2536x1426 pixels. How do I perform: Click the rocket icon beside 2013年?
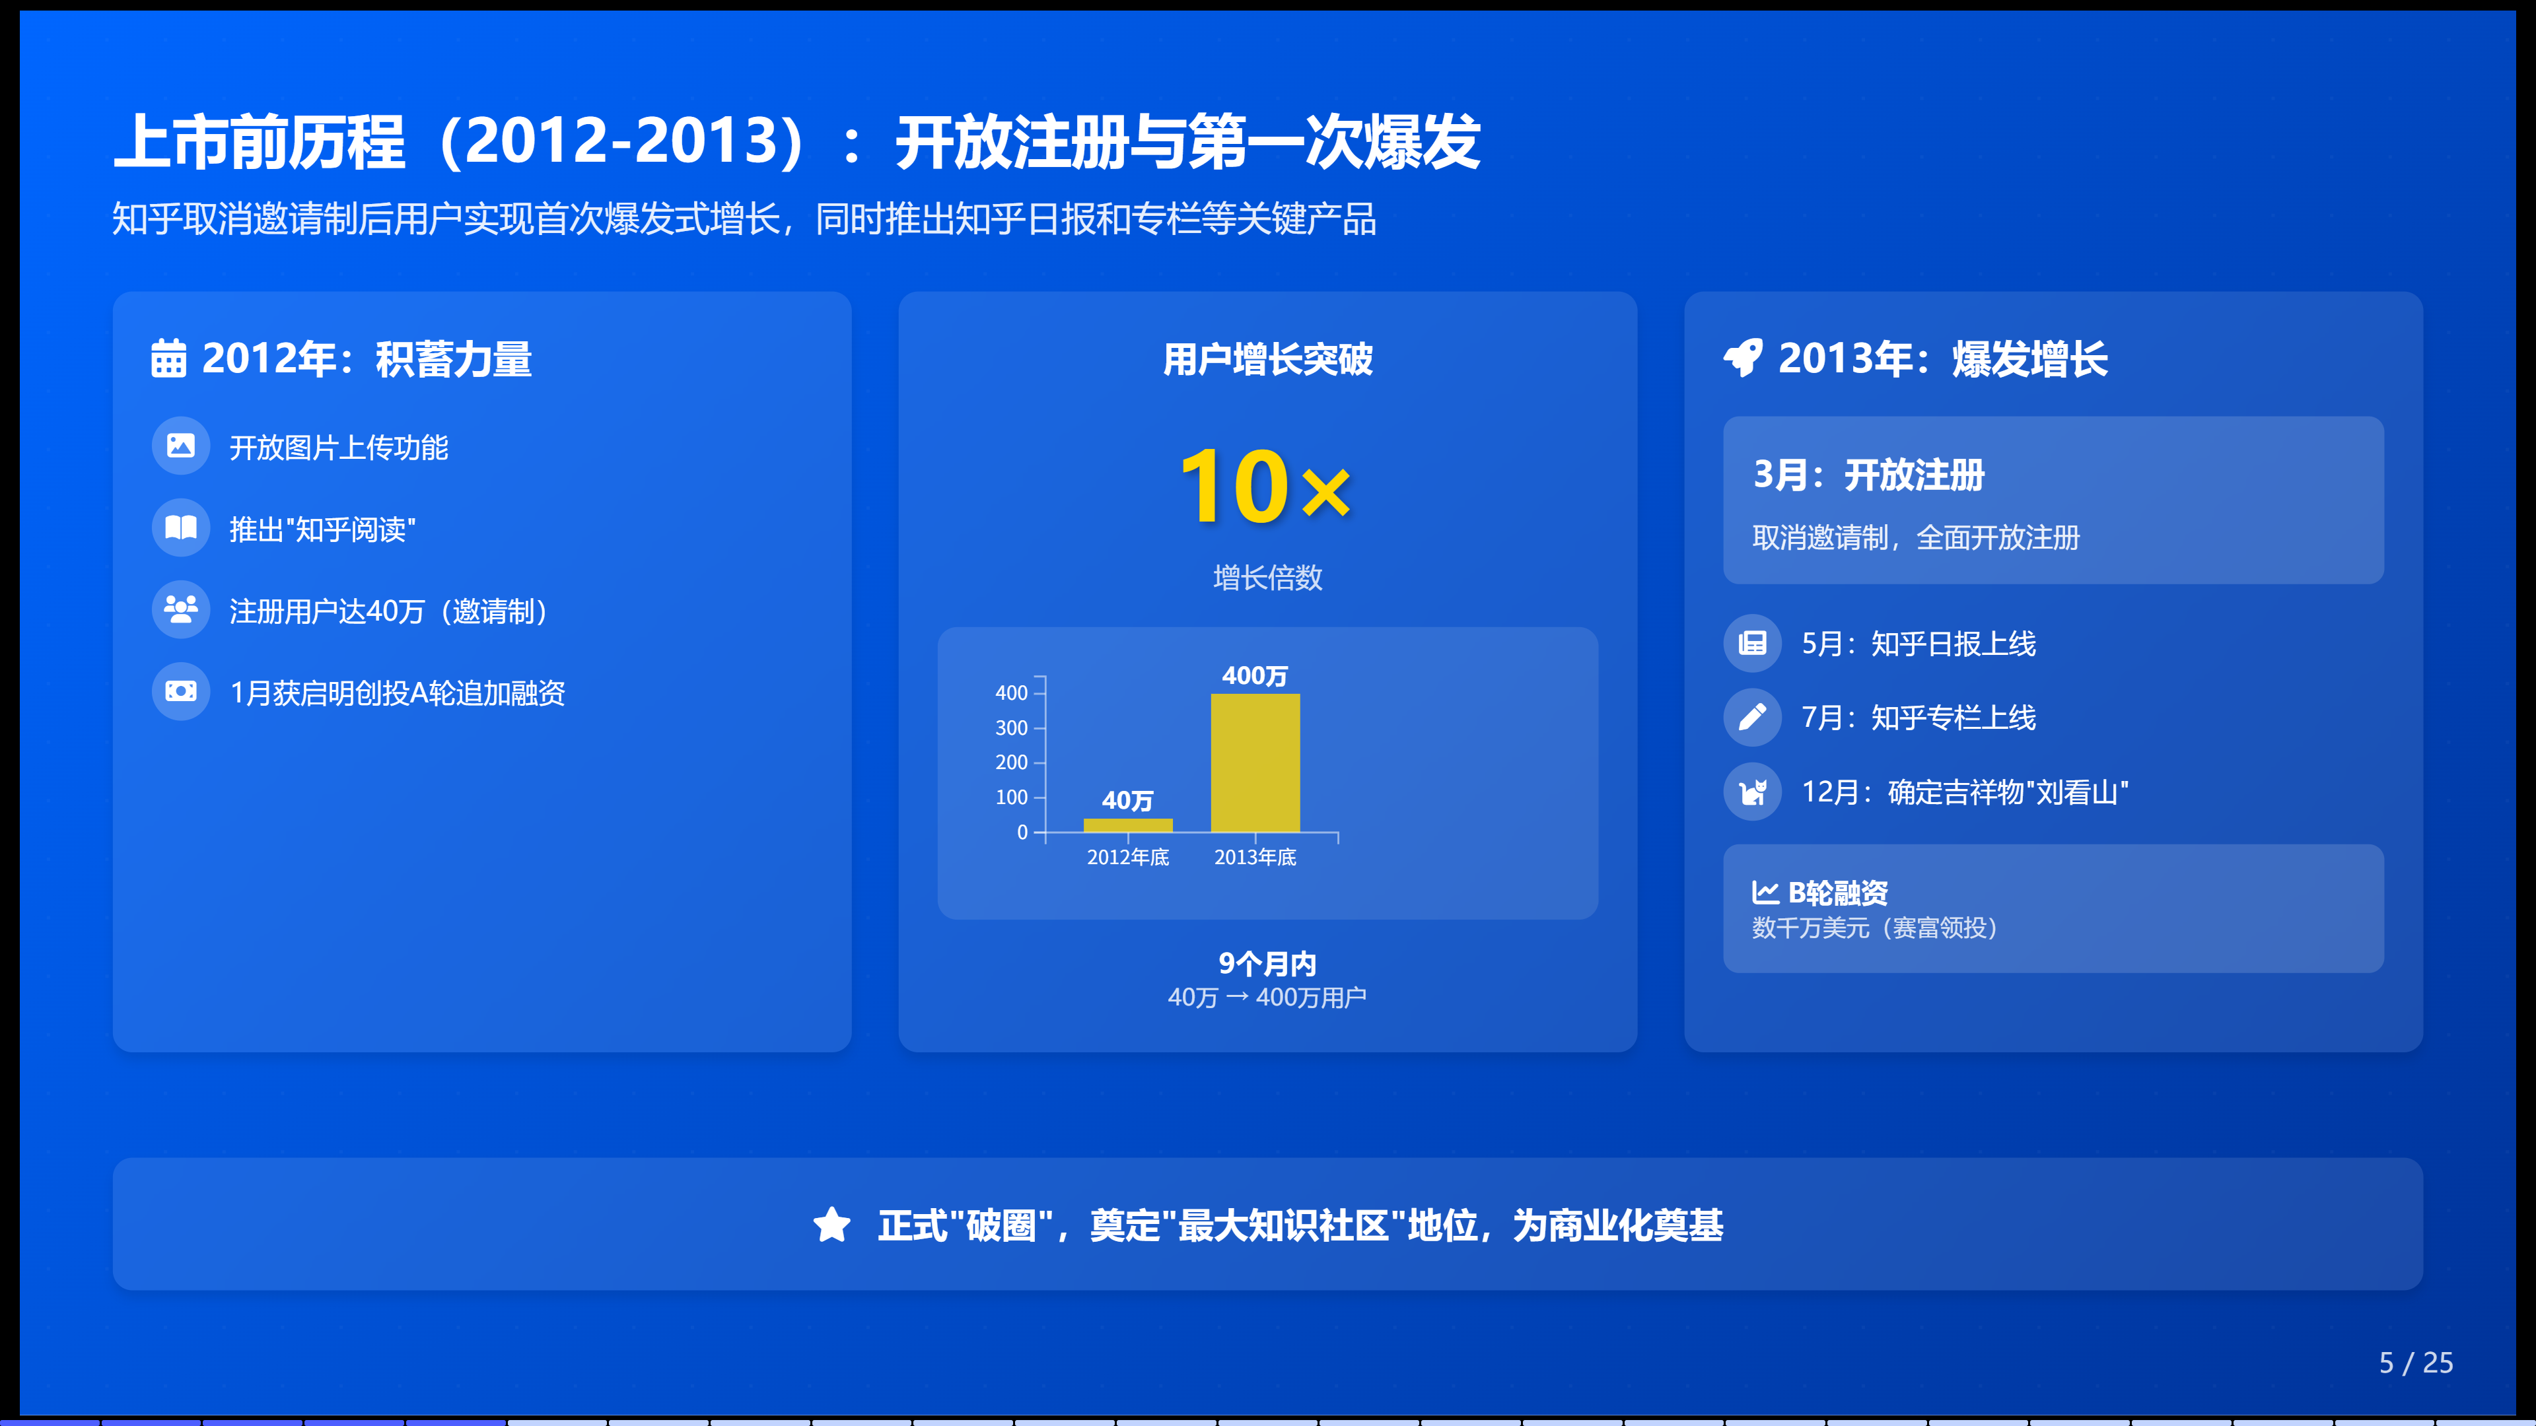click(x=1743, y=358)
